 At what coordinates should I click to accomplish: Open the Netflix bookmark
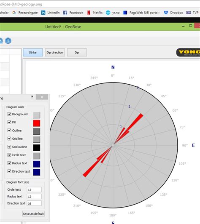(95, 13)
